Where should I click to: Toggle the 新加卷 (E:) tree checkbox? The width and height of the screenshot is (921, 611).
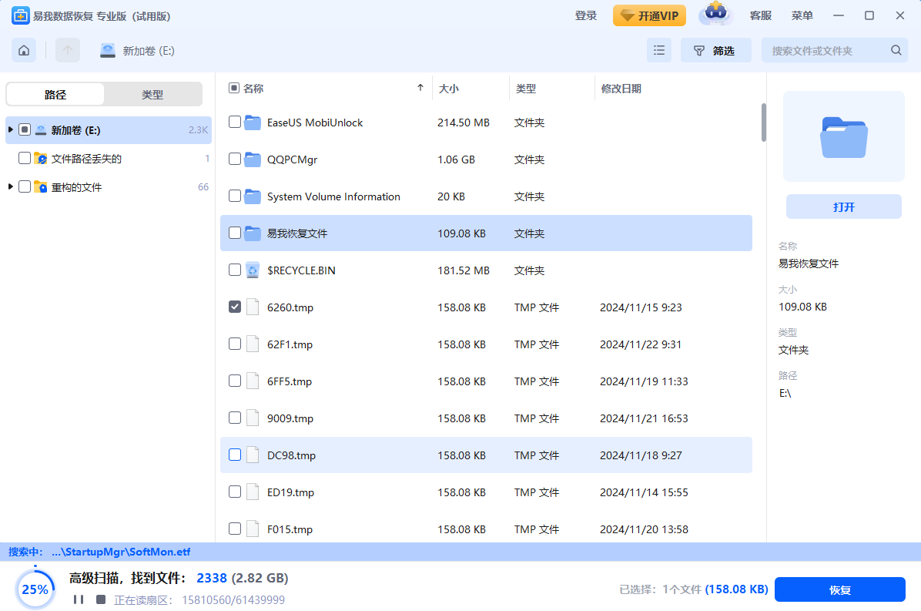pyautogui.click(x=25, y=129)
